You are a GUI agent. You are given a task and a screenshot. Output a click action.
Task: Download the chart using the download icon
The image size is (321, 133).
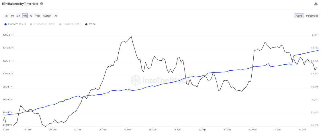316,4
